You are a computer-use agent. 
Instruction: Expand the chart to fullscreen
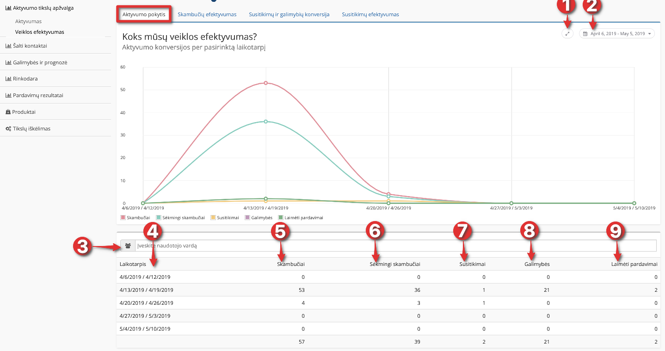567,34
